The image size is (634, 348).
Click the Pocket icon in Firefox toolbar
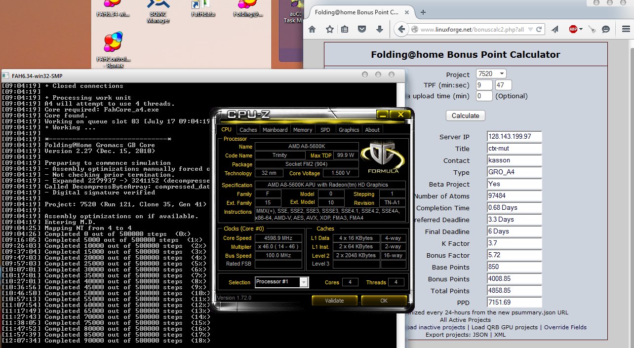click(362, 30)
